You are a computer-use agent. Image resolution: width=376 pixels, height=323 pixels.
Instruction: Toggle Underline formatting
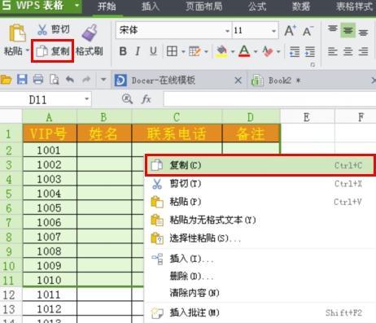pyautogui.click(x=153, y=51)
